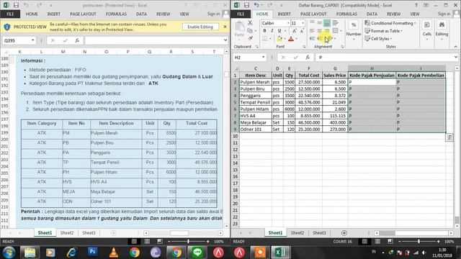This screenshot has height=259, width=461.
Task: Click Save icon in right Excel toolbar
Action: (x=246, y=5)
